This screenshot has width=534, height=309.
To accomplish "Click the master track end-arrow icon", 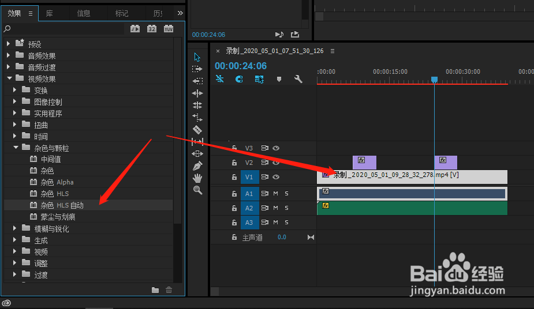I will click(x=311, y=238).
